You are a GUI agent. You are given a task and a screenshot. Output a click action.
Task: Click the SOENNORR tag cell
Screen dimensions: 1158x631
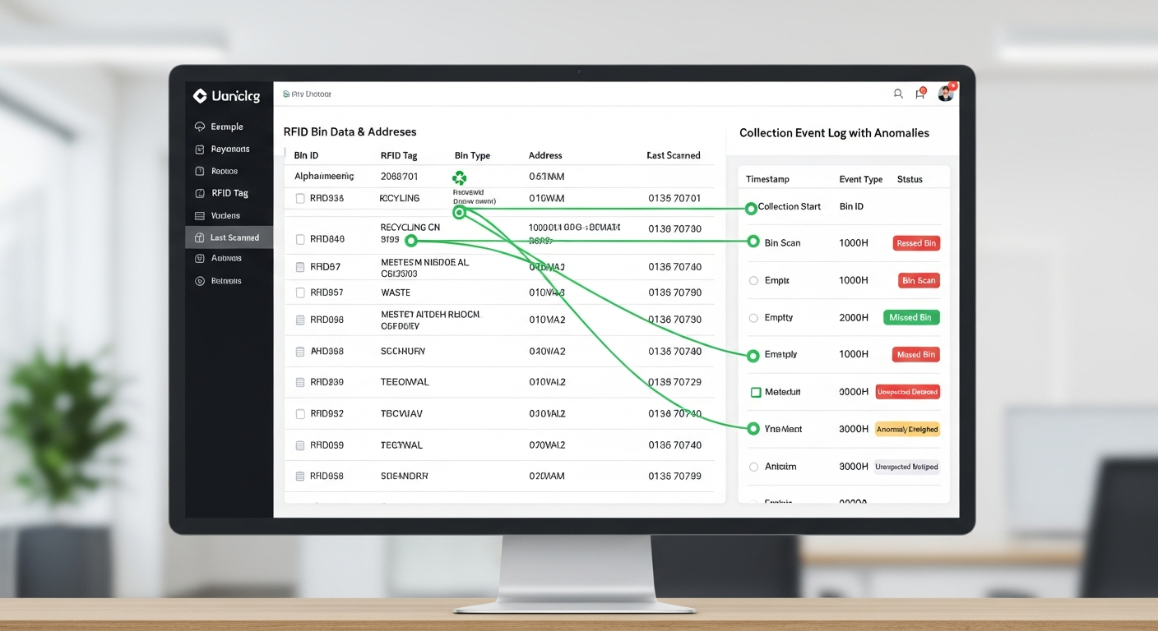(404, 477)
